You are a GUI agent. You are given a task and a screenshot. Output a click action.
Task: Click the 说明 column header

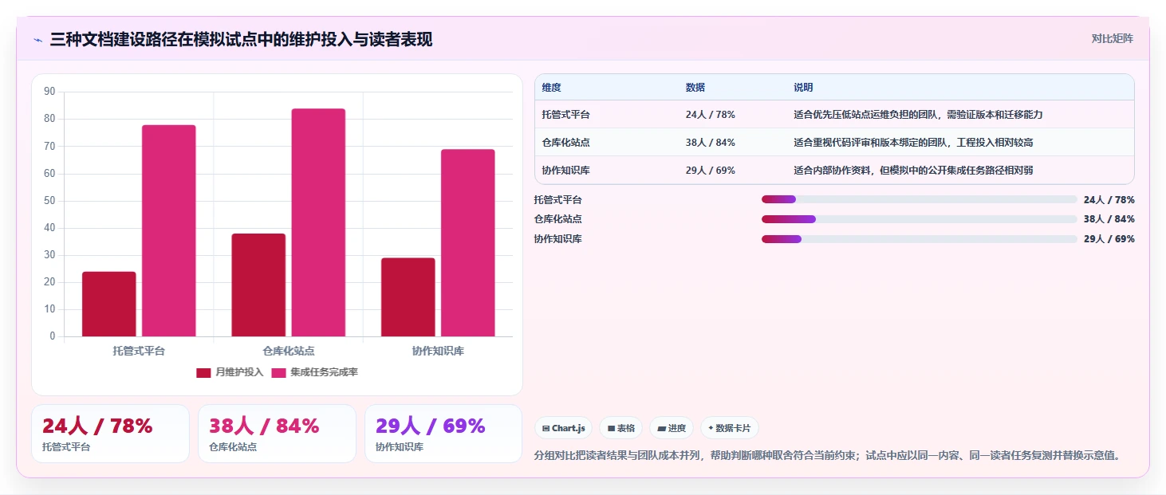pos(803,88)
